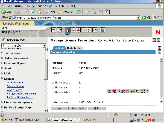Click the page help question-mark icon
Viewport: 164px width, 123px height.
pos(158,40)
